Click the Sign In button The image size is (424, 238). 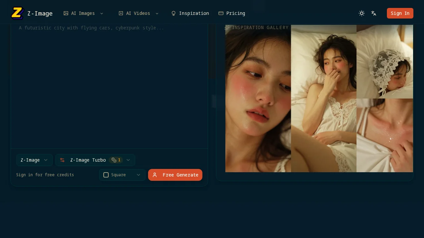point(400,13)
